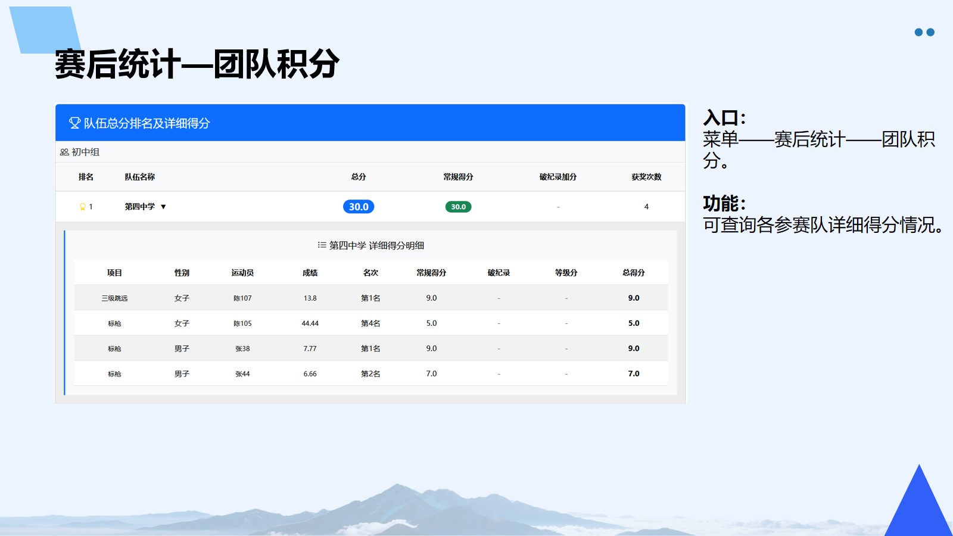Click the 排名 column header
This screenshot has height=536, width=953.
tap(86, 177)
